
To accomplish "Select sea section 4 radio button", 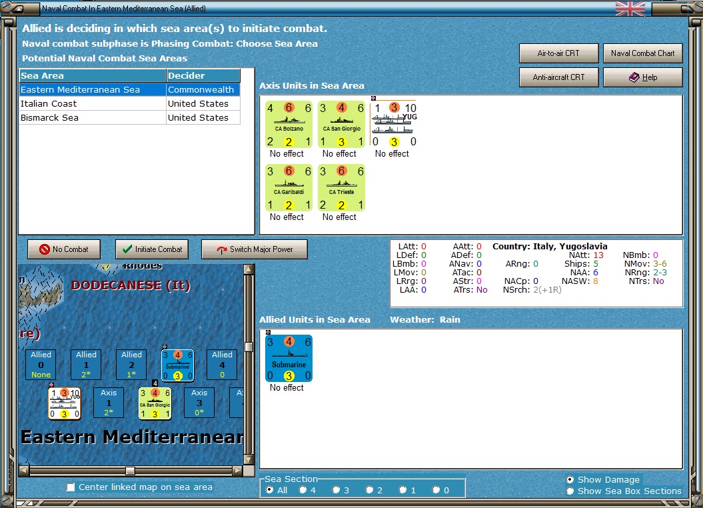I will [303, 489].
